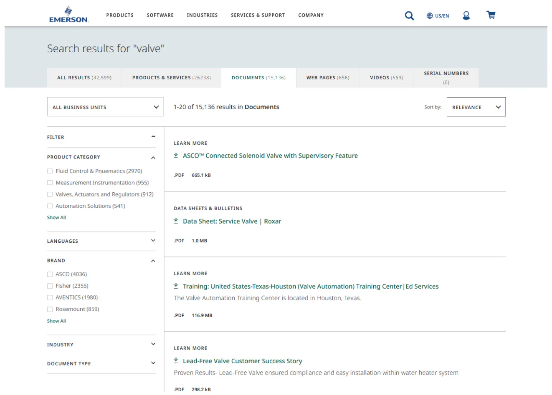552x395 pixels.
Task: Click the globe US/EN language selector
Action: 438,16
